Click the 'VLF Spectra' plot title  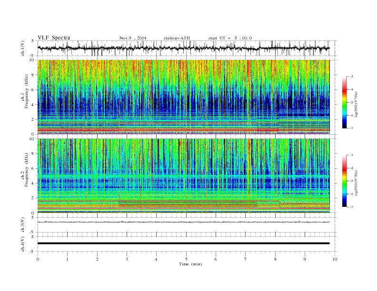pyautogui.click(x=54, y=38)
